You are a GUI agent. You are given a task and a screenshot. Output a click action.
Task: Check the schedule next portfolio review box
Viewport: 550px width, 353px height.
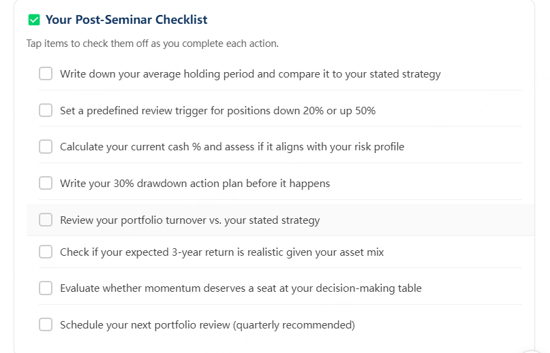46,324
